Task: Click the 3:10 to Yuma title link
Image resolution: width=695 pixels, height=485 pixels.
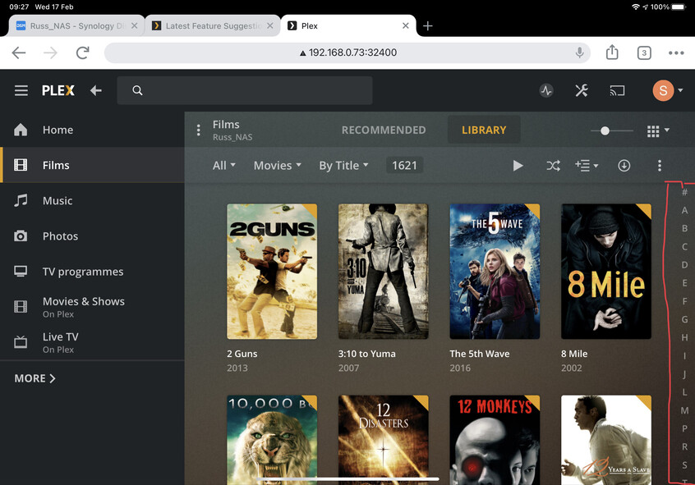Action: (367, 354)
